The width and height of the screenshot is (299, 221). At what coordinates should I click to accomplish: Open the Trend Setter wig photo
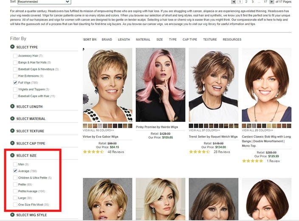tap(214, 85)
